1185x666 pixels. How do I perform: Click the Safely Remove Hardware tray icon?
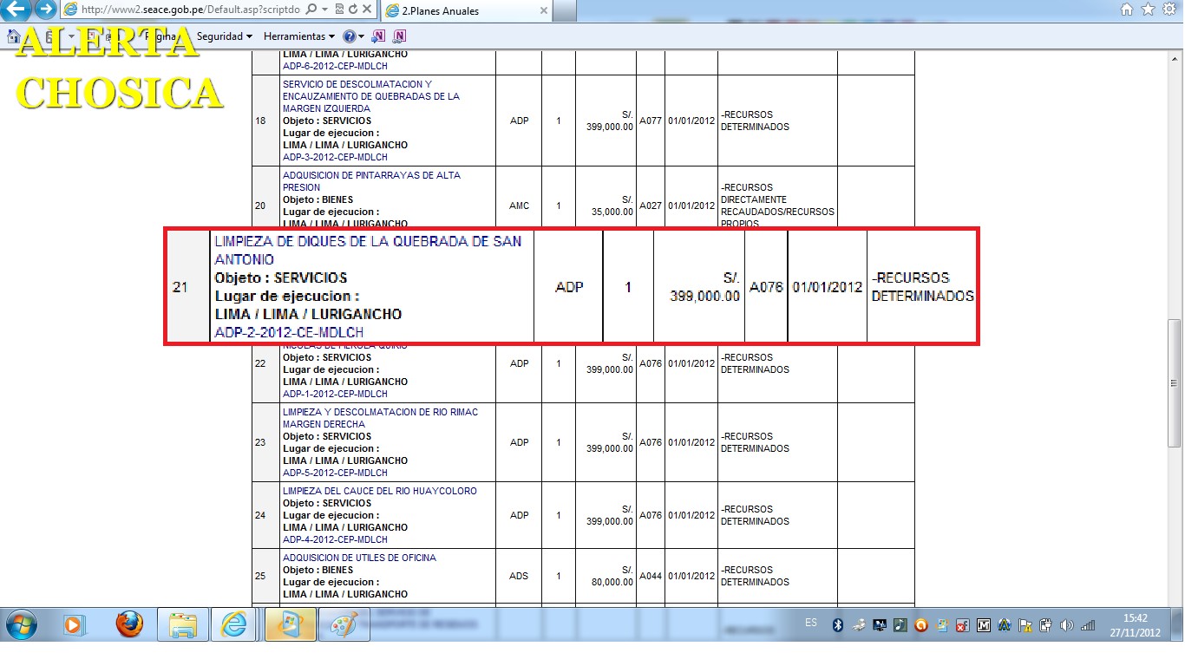858,625
